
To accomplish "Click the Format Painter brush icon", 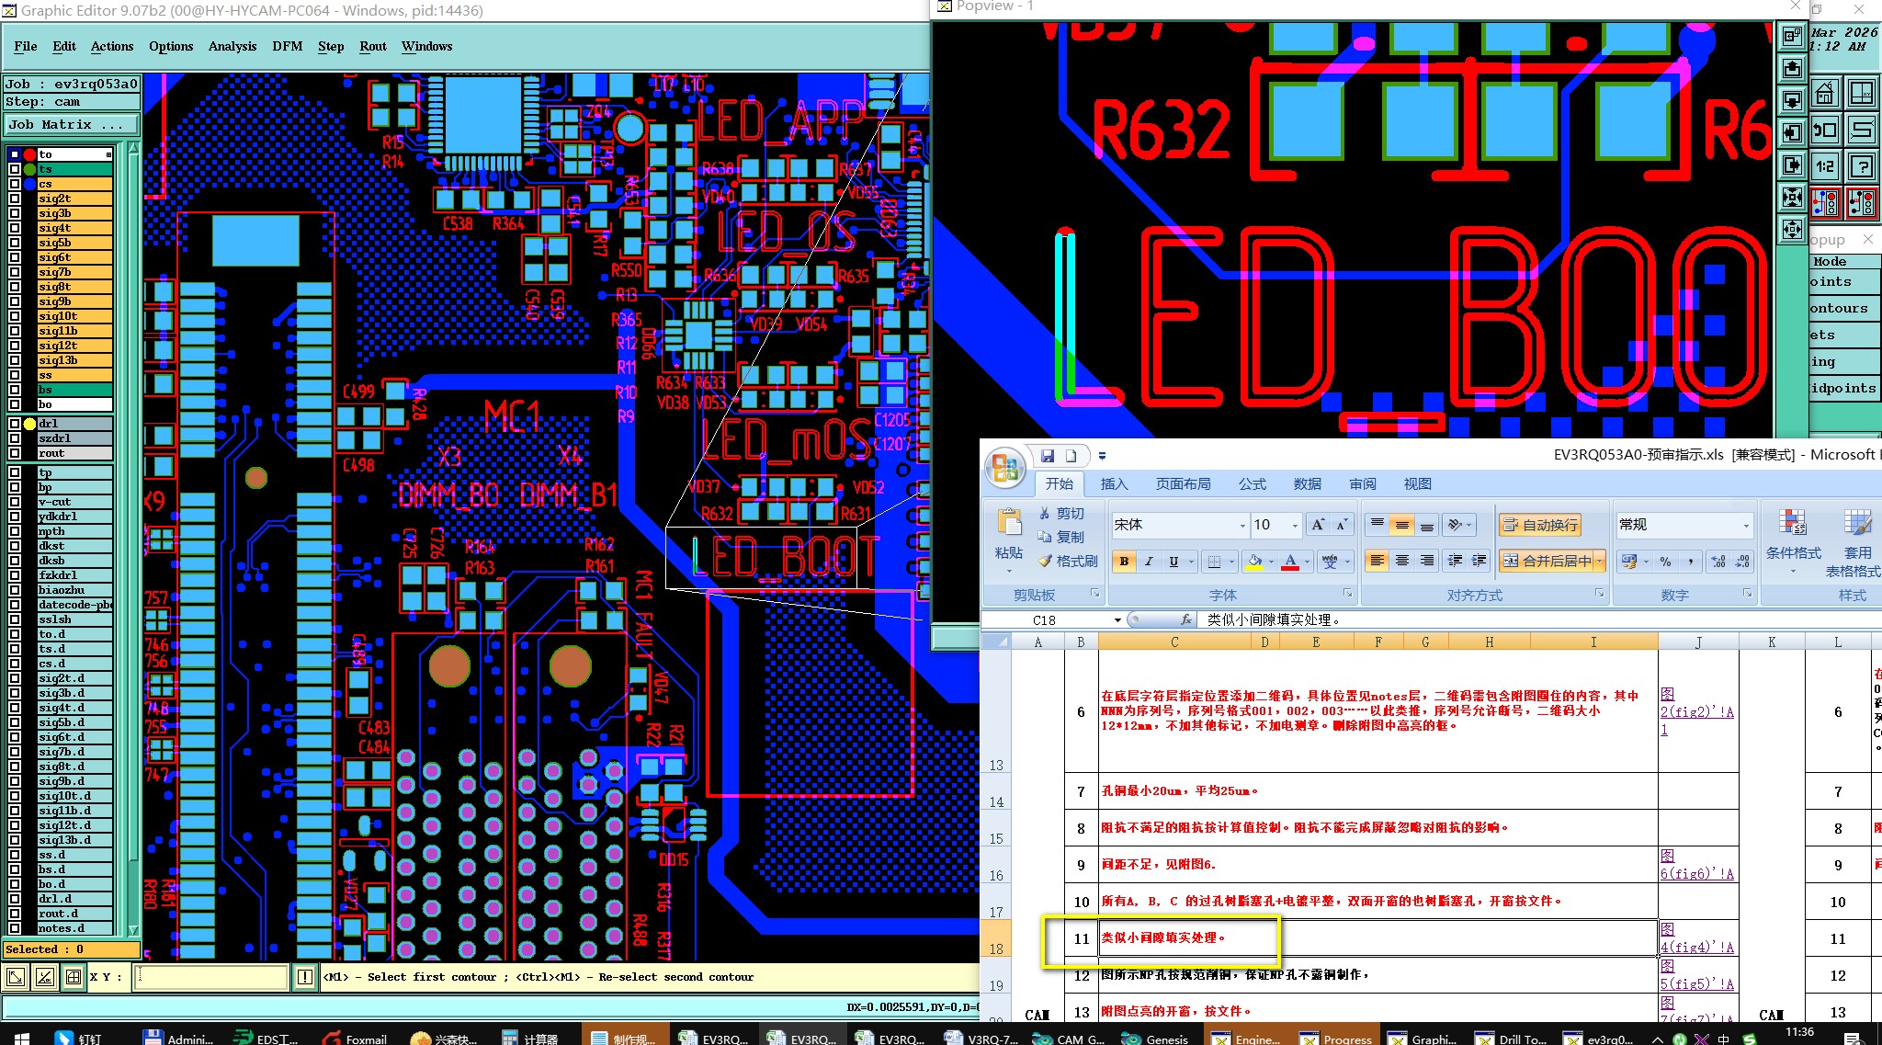I will [1046, 562].
